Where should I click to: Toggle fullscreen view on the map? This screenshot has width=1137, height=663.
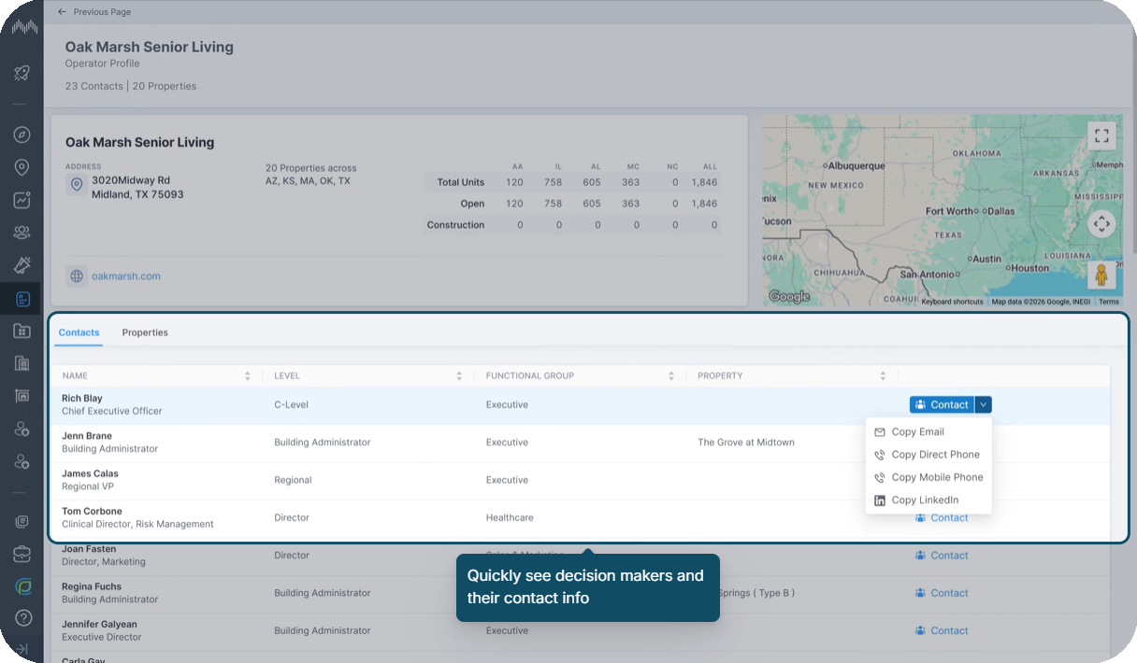point(1101,135)
